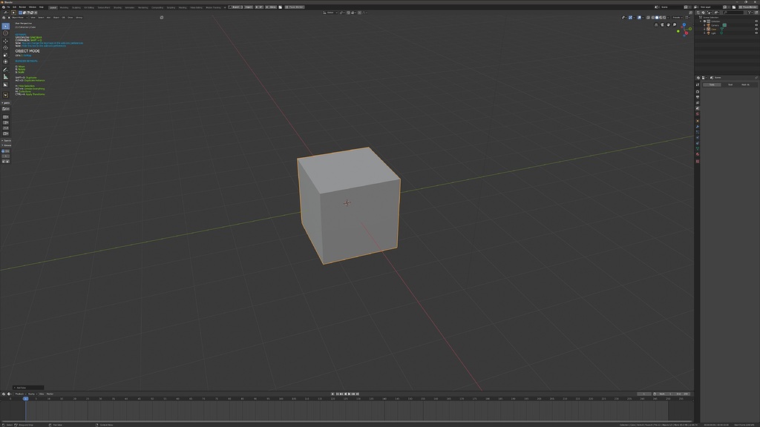Switch viewport shading to Material Preview

[661, 18]
